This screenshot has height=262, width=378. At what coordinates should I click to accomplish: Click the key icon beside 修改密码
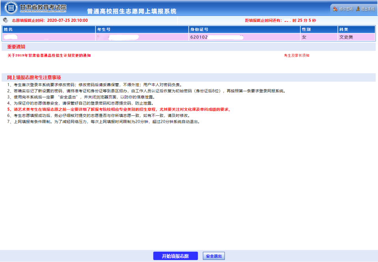335,9
